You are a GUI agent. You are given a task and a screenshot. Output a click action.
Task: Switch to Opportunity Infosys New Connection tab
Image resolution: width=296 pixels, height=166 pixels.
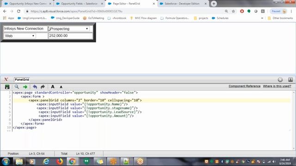[x=28, y=4]
